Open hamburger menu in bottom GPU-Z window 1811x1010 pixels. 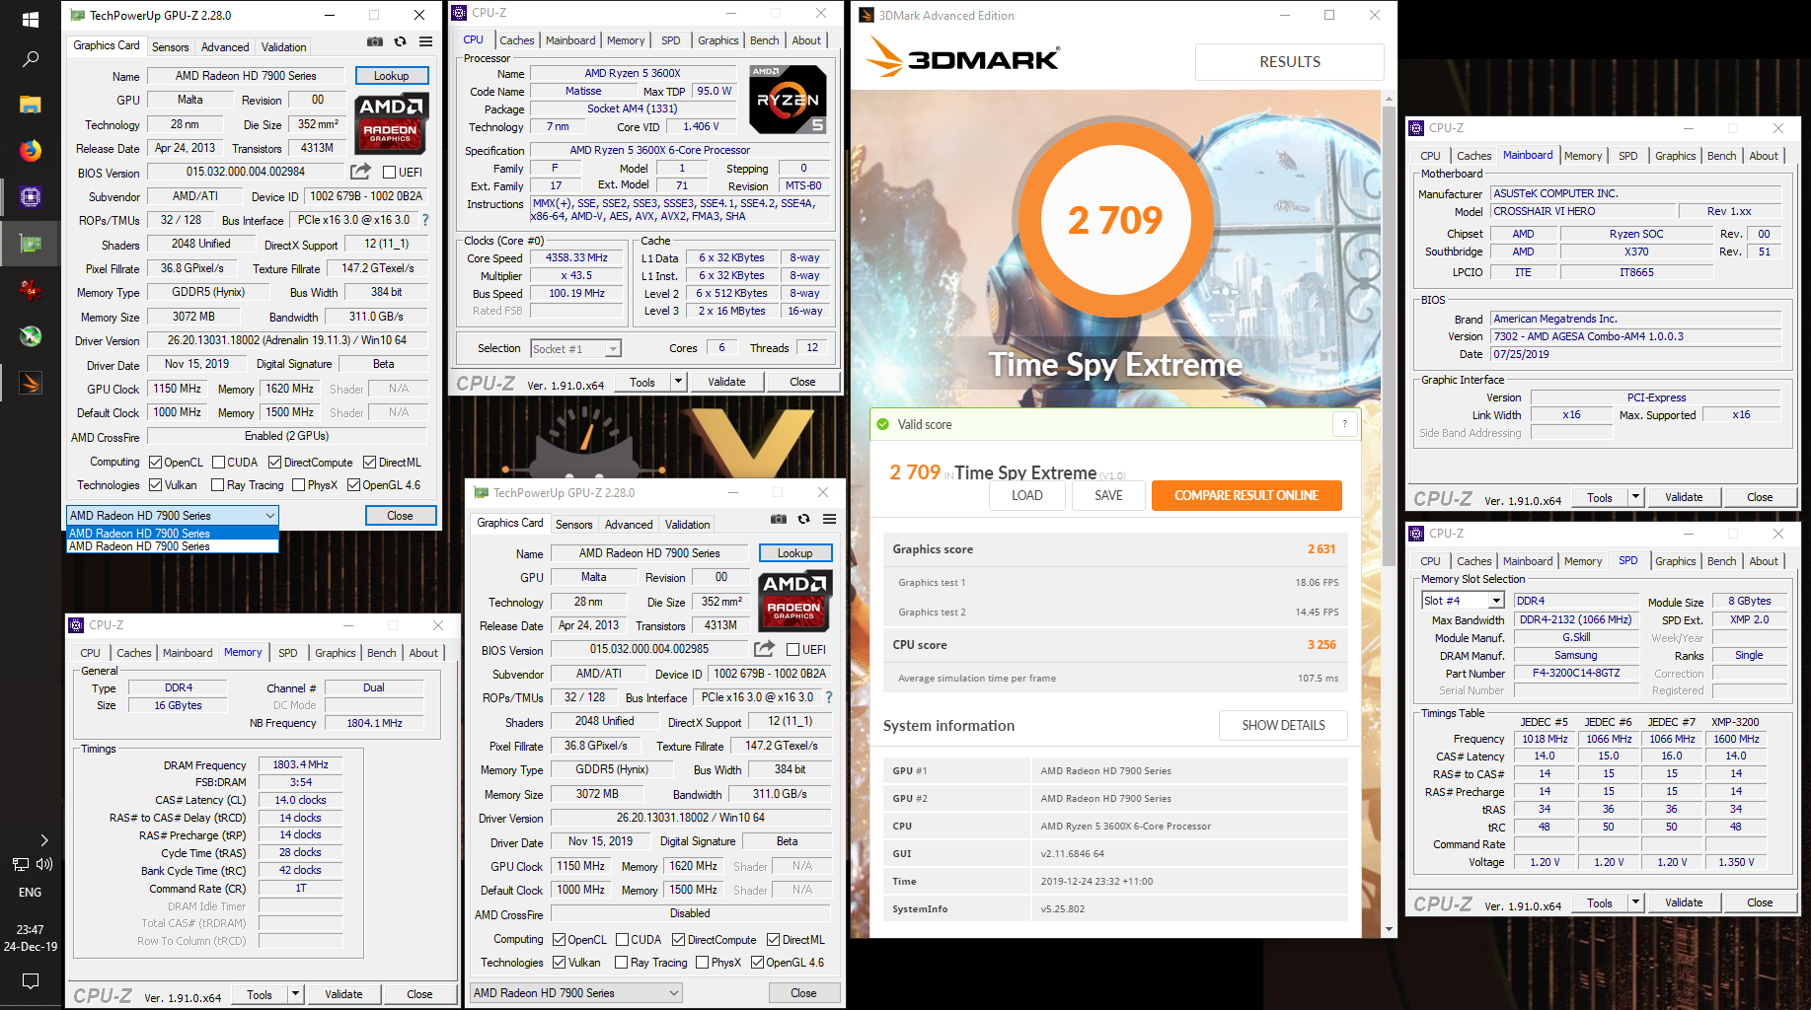(829, 519)
